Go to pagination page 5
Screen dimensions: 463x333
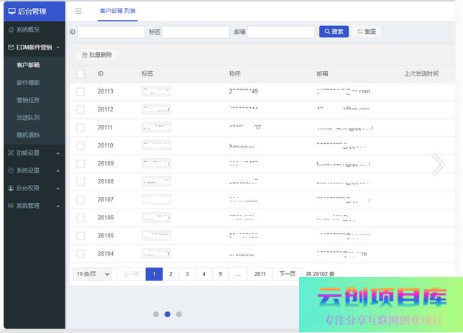coord(220,274)
